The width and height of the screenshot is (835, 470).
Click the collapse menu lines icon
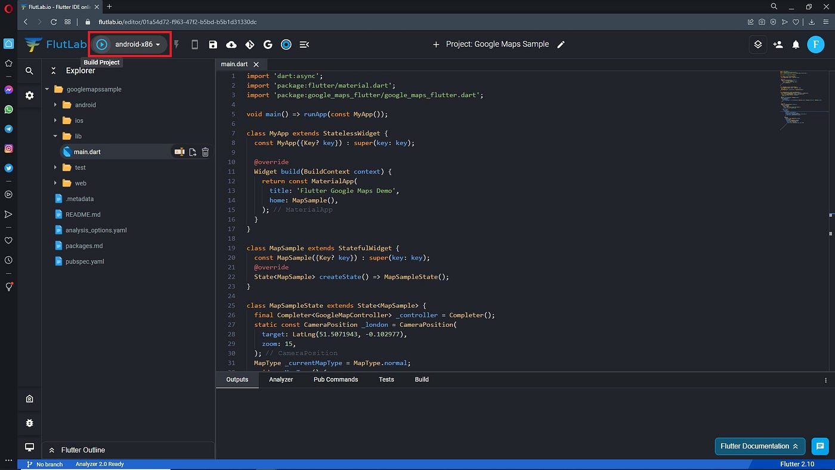[x=304, y=44]
